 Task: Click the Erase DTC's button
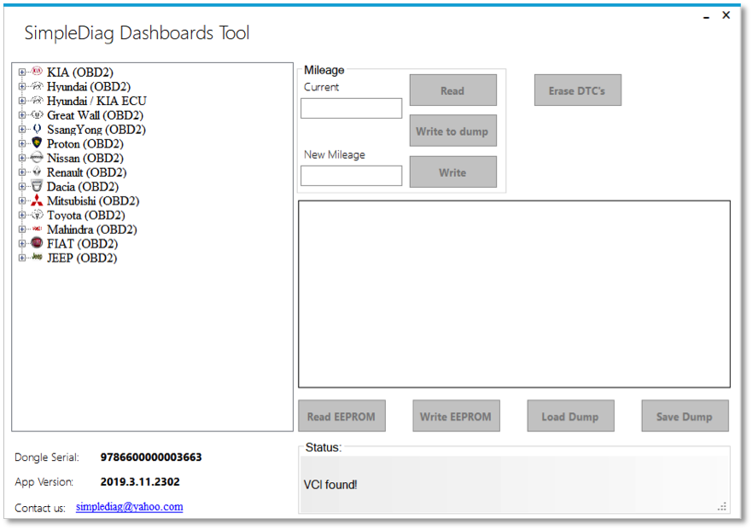click(x=578, y=90)
